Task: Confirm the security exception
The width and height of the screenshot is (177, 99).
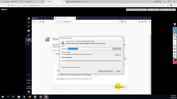Action: pos(106,71)
